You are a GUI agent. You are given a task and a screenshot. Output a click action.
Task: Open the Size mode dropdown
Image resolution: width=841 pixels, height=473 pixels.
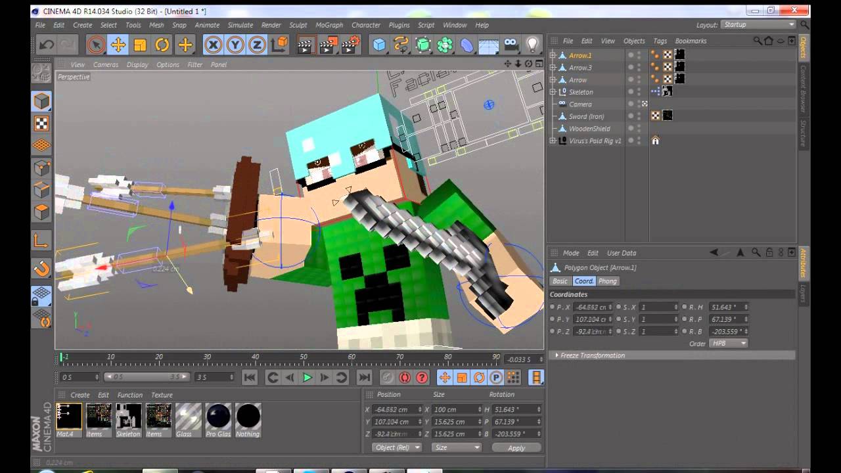point(457,447)
